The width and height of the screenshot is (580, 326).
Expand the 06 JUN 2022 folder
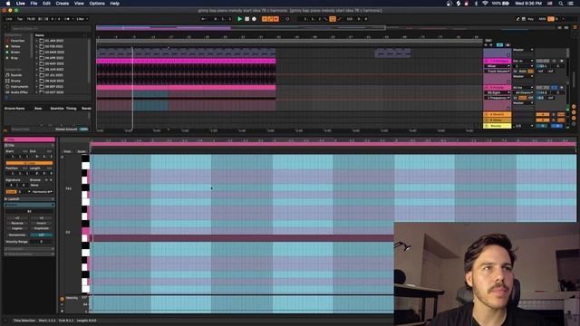coord(36,70)
